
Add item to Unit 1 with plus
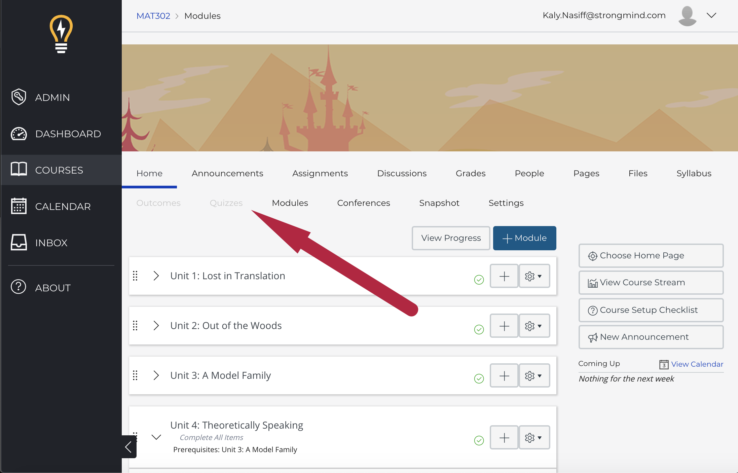pyautogui.click(x=504, y=276)
